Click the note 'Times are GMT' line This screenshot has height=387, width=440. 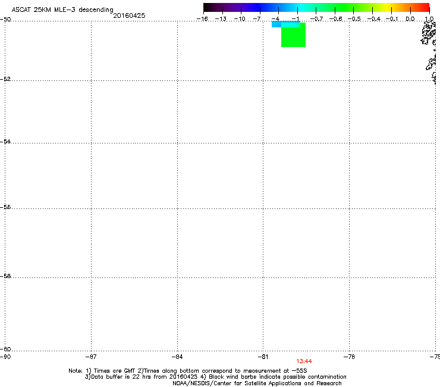click(x=187, y=371)
